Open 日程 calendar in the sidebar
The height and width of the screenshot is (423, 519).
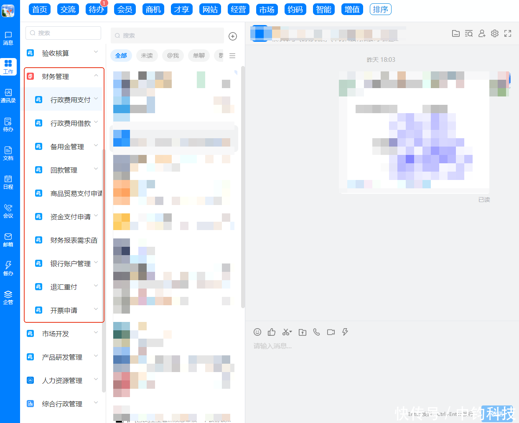coord(8,182)
